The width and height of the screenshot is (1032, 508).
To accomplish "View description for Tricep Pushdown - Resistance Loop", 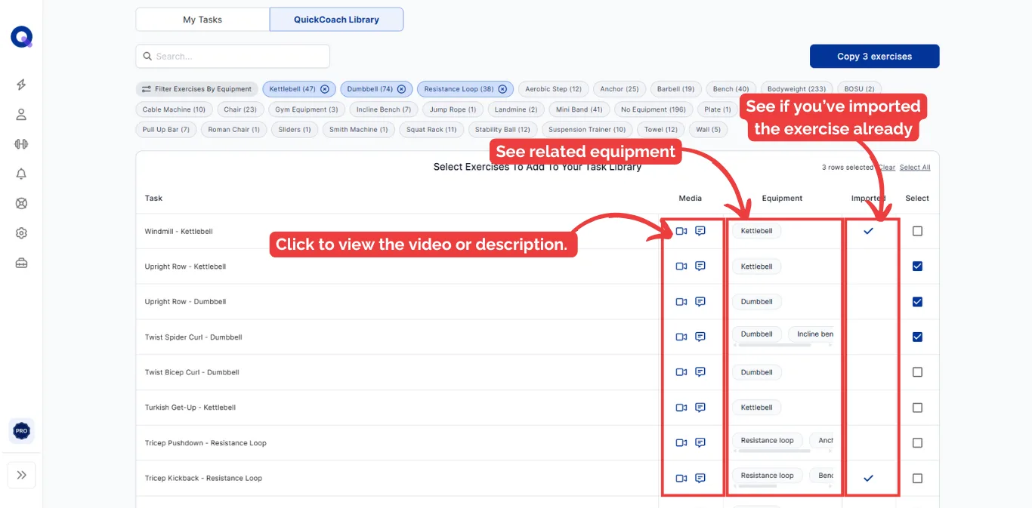I will (x=700, y=443).
